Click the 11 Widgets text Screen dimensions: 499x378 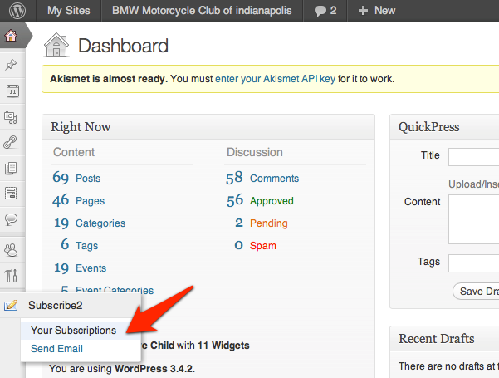pyautogui.click(x=223, y=346)
